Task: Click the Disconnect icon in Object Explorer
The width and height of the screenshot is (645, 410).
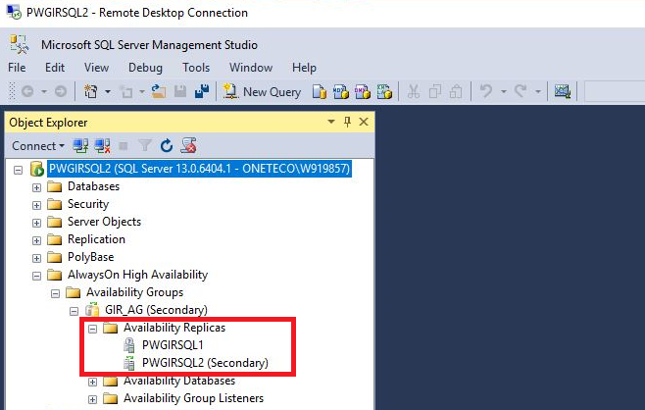Action: (102, 145)
